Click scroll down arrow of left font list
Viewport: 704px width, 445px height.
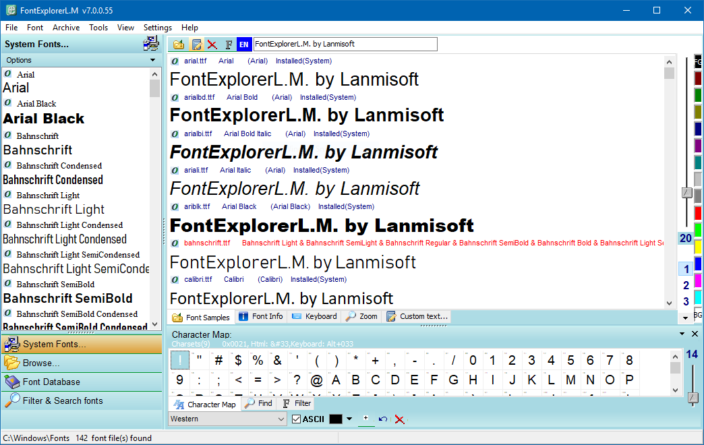[x=155, y=324]
